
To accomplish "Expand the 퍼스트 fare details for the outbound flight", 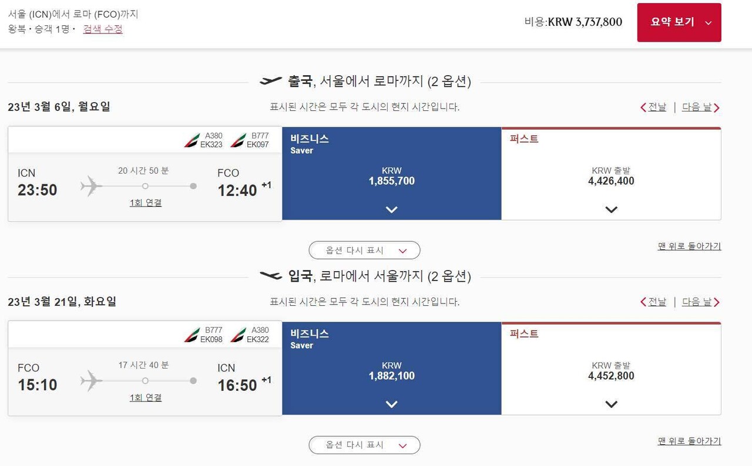I will (611, 210).
